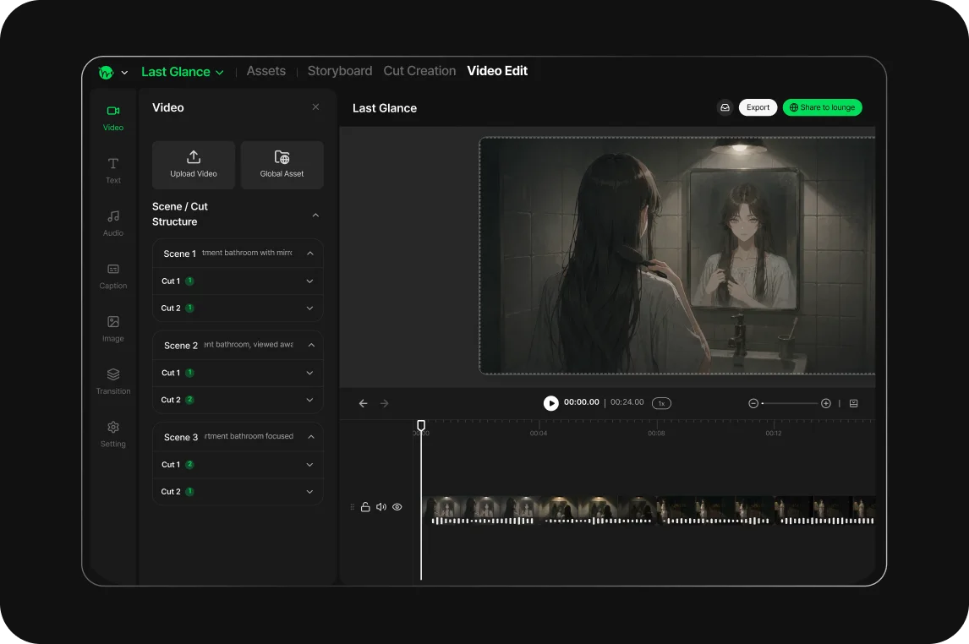Viewport: 969px width, 644px height.
Task: Click the undo back arrow
Action: (x=364, y=403)
